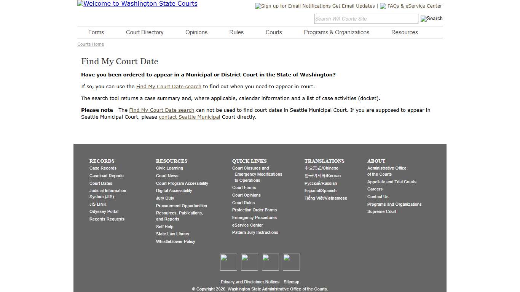Open Case Records under Records
Image resolution: width=520 pixels, height=292 pixels.
pos(103,168)
